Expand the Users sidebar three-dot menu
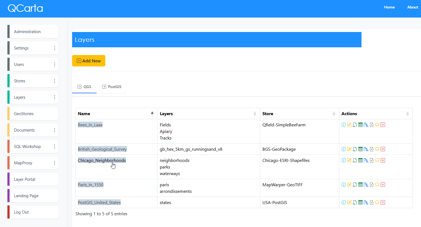Image resolution: width=421 pixels, height=227 pixels. [55, 65]
